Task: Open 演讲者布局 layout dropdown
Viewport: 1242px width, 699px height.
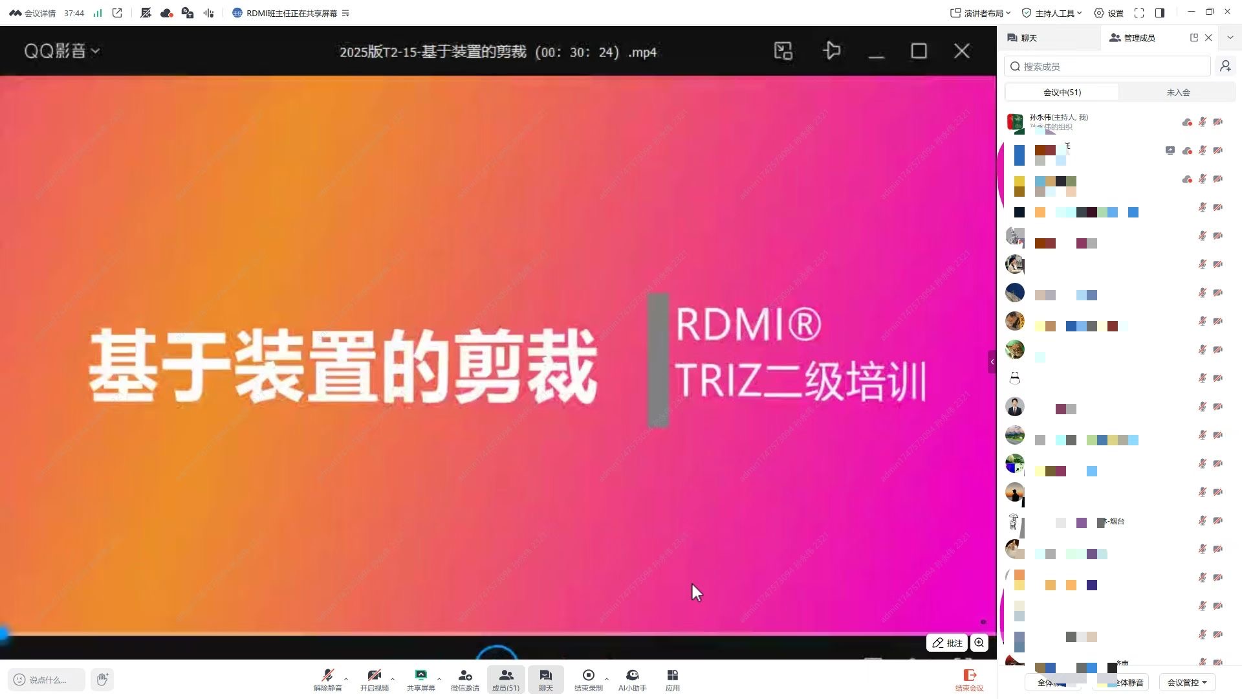Action: [981, 13]
